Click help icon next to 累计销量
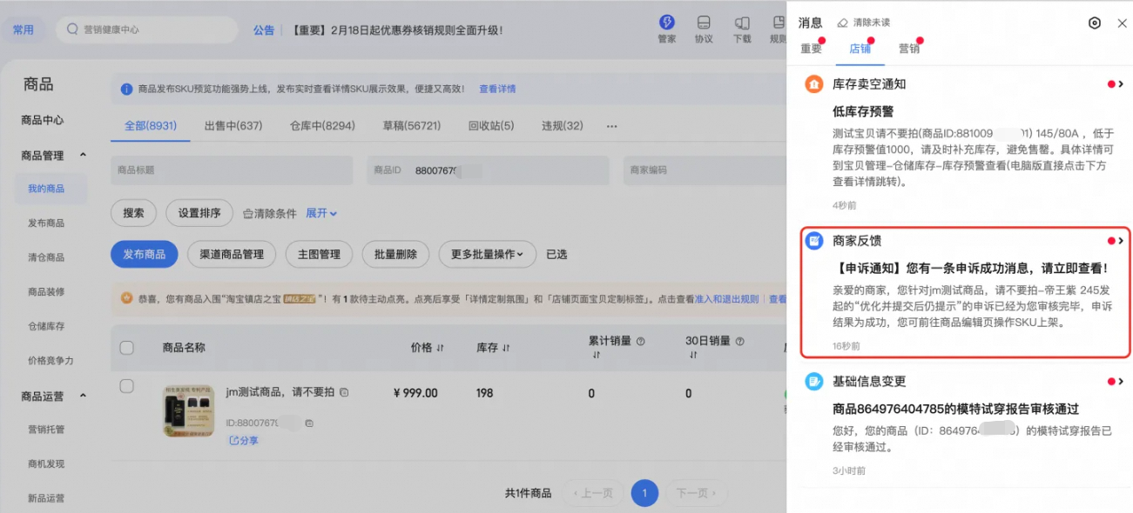Viewport: 1133px width, 513px height. click(x=641, y=341)
